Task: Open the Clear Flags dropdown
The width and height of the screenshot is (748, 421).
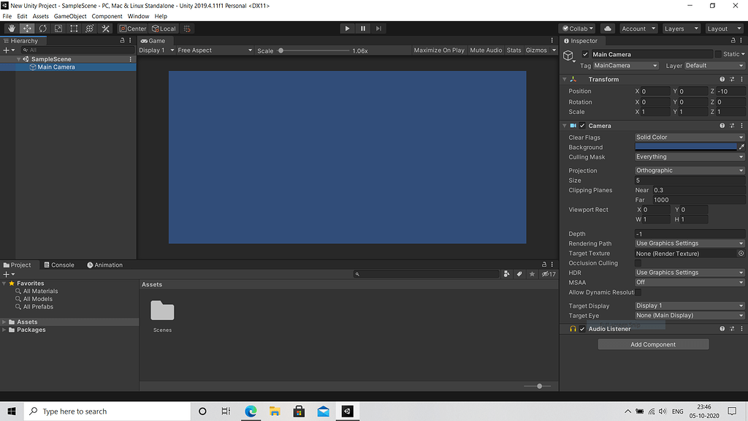Action: (688, 137)
